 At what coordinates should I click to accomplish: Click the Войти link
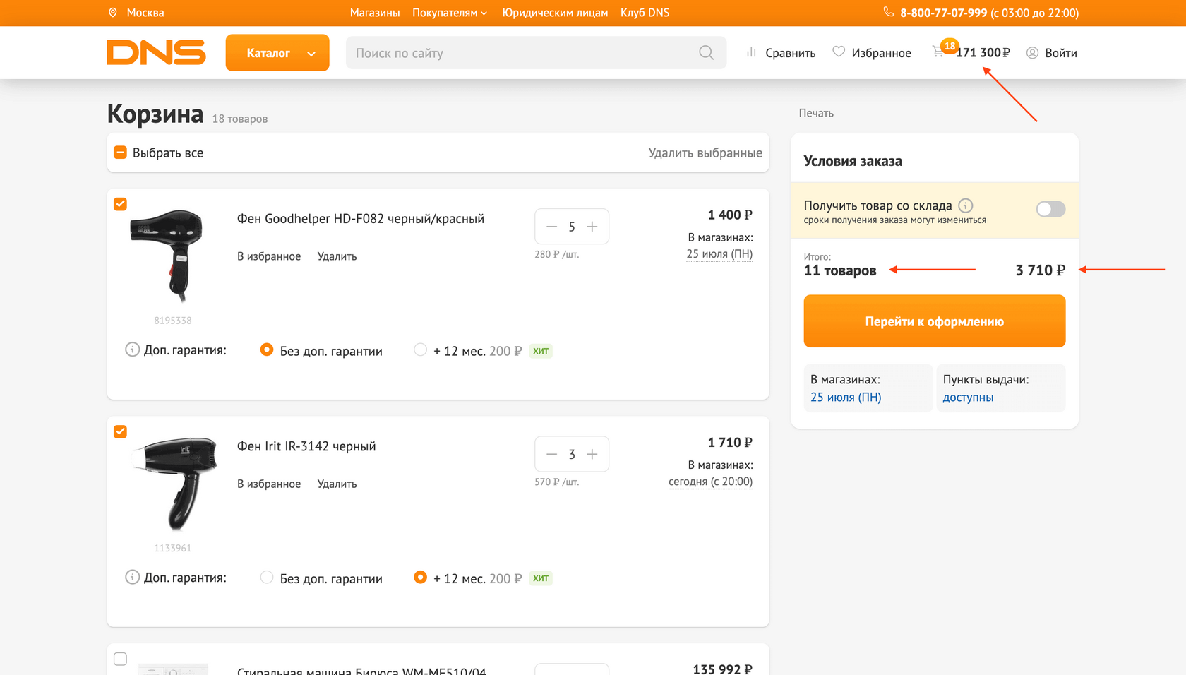[x=1061, y=53]
